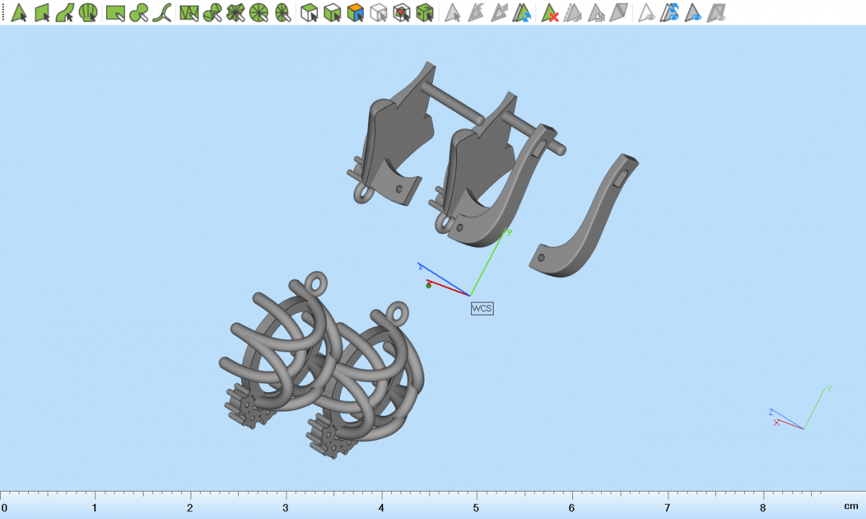The width and height of the screenshot is (866, 519).
Task: Click the black triangle with blue eye icon
Action: (x=694, y=12)
